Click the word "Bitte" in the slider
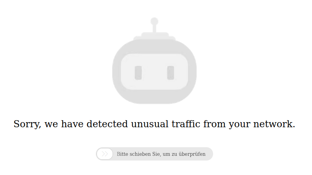The image size is (312, 175). [x=122, y=154]
